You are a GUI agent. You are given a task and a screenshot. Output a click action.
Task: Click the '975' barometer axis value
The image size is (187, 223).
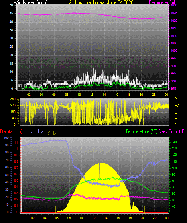tap(173, 88)
